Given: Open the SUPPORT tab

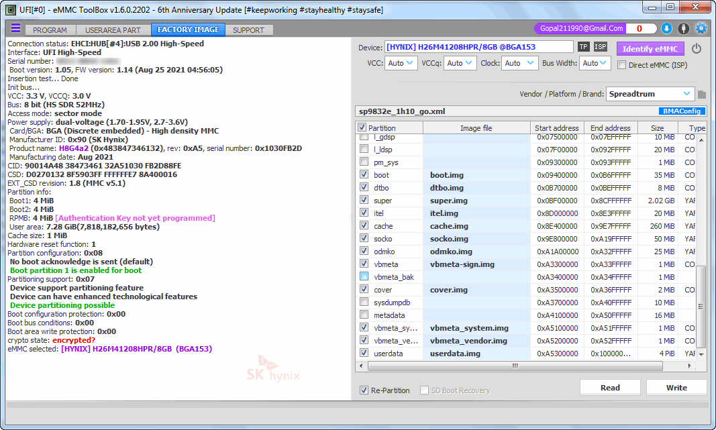Looking at the screenshot, I should [x=248, y=30].
